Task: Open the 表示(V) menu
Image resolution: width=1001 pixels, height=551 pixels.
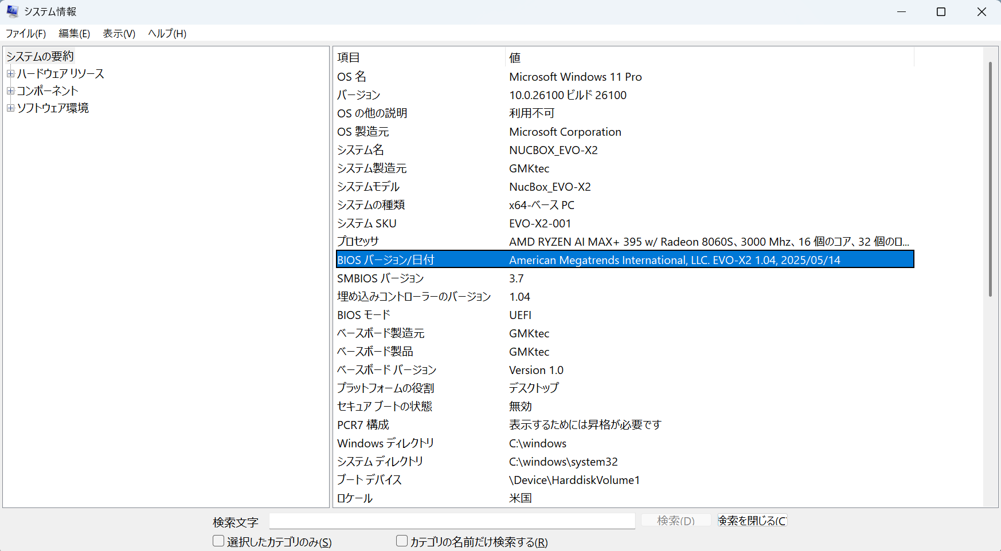Action: pos(119,34)
